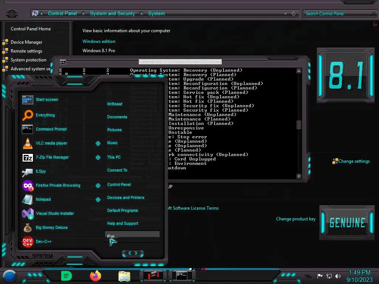379x284 pixels.
Task: Open Device Manager link
Action: coord(26,42)
